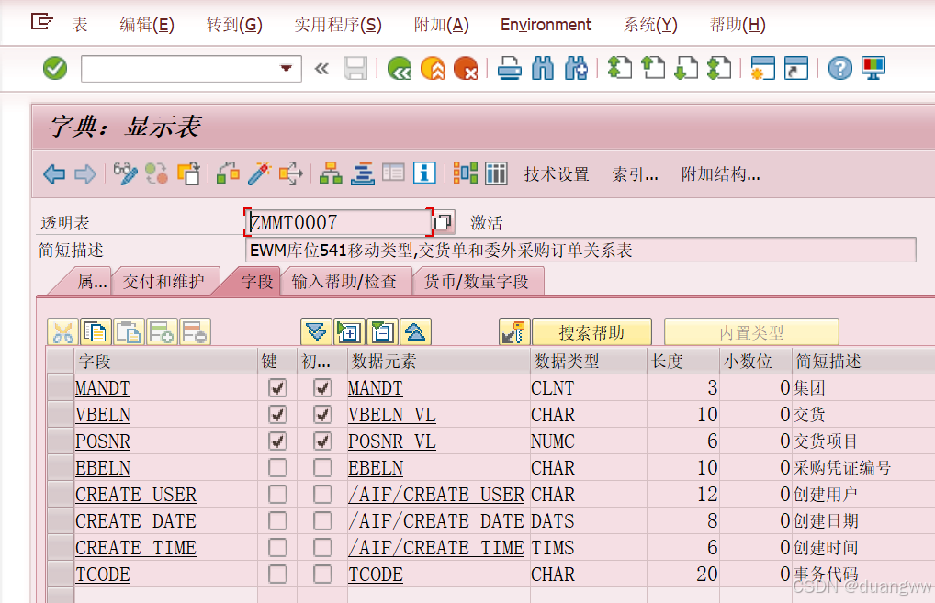Switch to the 输入帮助/检查 tab
The image size is (935, 603).
(x=344, y=281)
